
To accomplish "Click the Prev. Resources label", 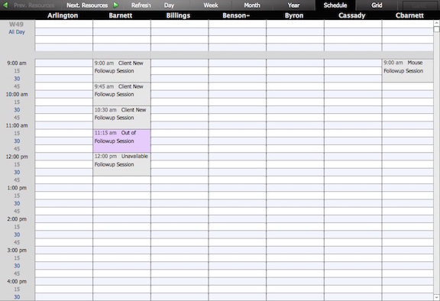I will [x=34, y=5].
